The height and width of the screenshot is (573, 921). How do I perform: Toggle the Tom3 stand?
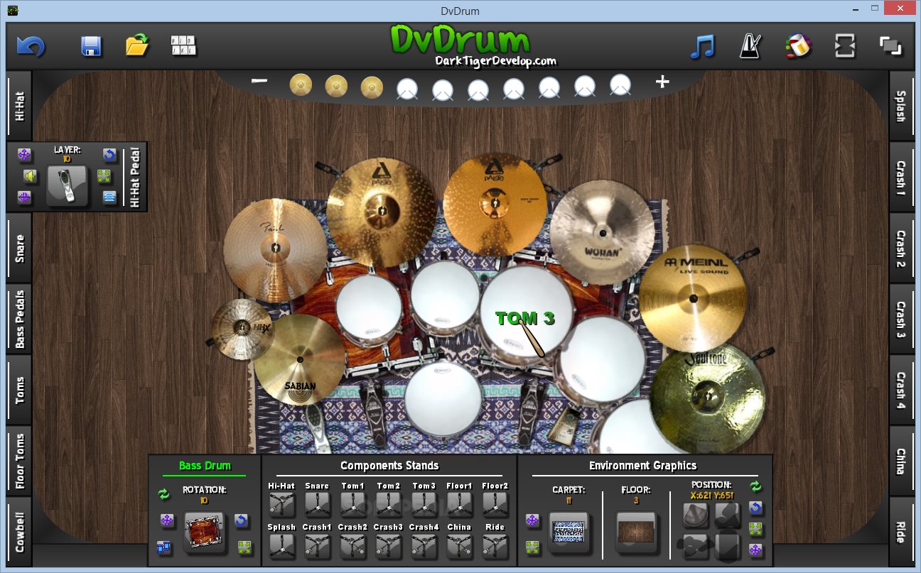(x=424, y=504)
